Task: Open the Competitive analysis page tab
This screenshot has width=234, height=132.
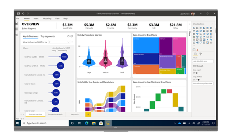Action: pos(55,114)
